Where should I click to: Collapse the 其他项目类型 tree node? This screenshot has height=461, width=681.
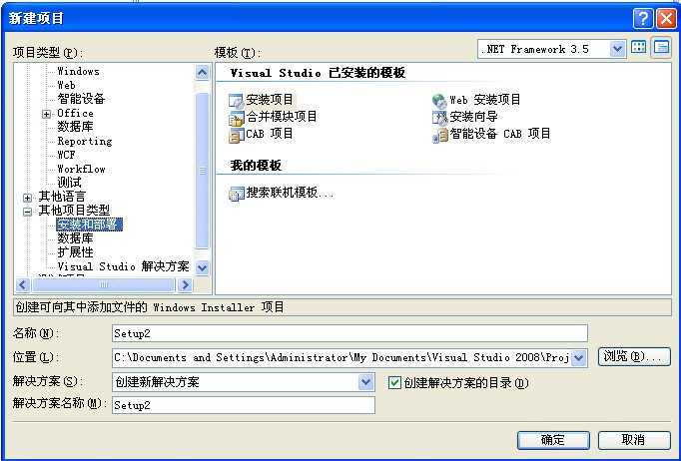[x=27, y=212]
